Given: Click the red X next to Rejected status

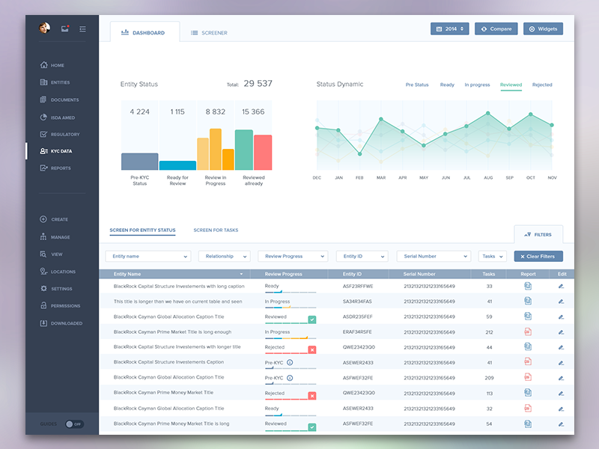Looking at the screenshot, I should click(313, 349).
